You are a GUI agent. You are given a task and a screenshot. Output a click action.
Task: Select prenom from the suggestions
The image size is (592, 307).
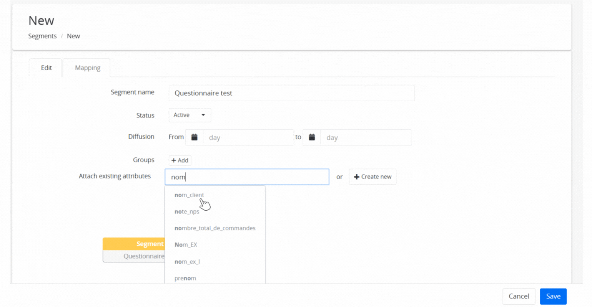tap(185, 278)
